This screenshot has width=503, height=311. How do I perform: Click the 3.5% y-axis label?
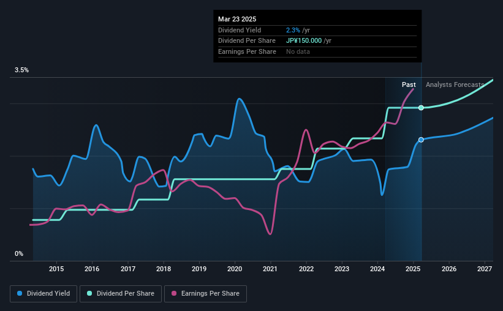[21, 70]
